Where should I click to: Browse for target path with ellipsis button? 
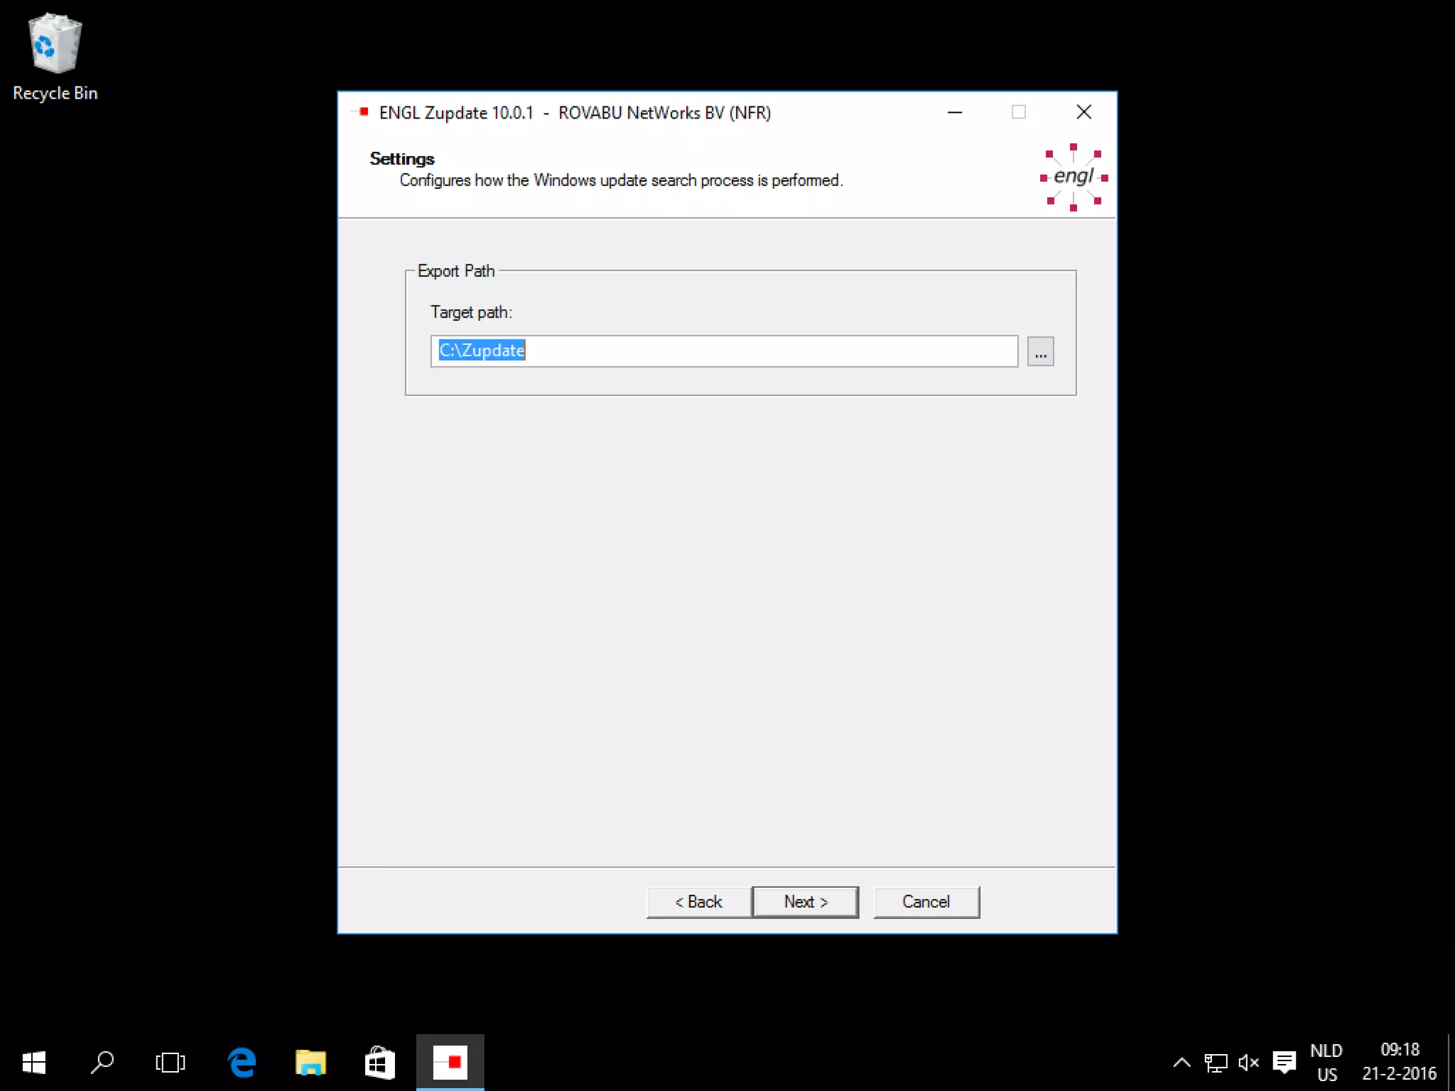1040,352
